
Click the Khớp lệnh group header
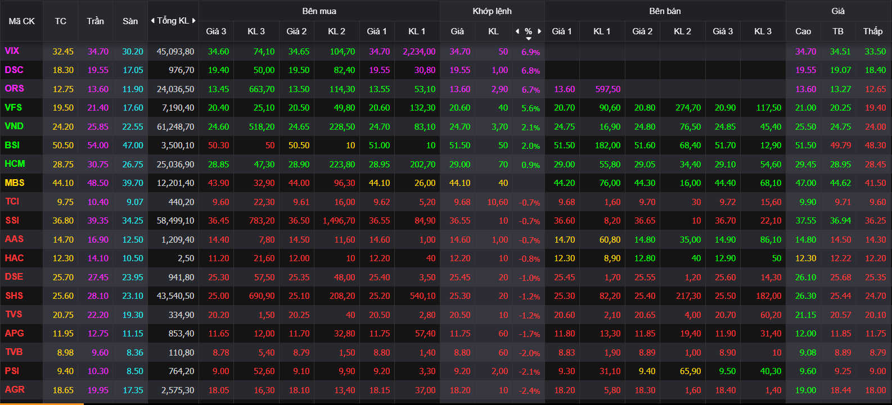click(x=492, y=11)
